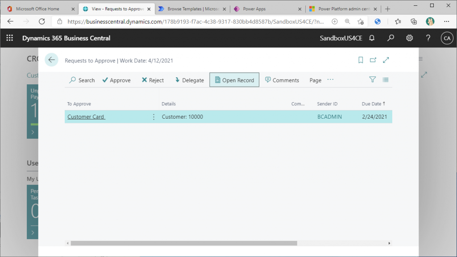Click the horizontal scrollbar left arrow
Viewport: 457px width, 257px height.
(x=68, y=243)
